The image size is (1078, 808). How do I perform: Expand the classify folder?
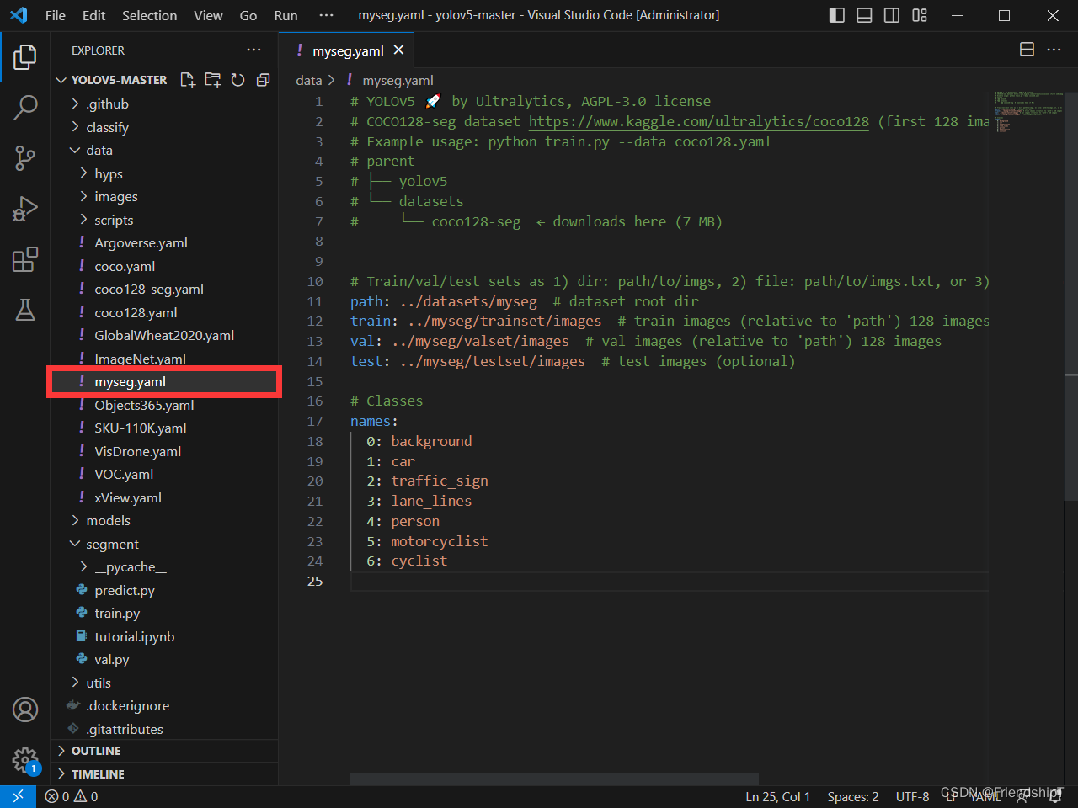164,127
